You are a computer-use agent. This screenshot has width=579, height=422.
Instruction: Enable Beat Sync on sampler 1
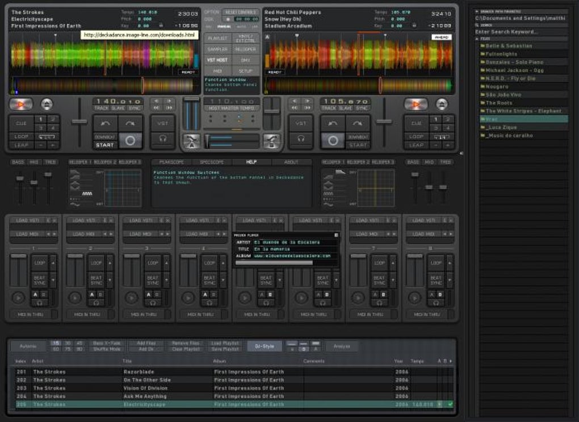coord(39,280)
